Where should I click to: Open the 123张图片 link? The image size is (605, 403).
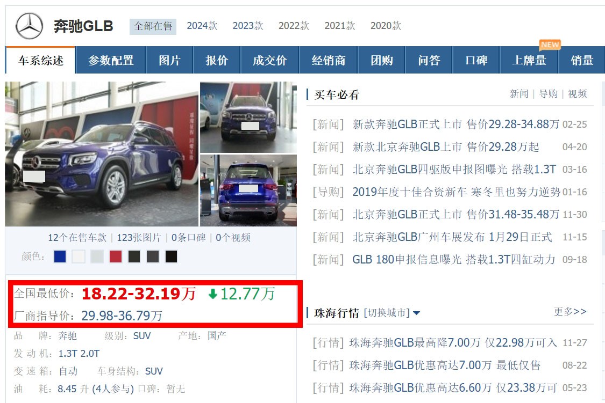click(x=139, y=238)
